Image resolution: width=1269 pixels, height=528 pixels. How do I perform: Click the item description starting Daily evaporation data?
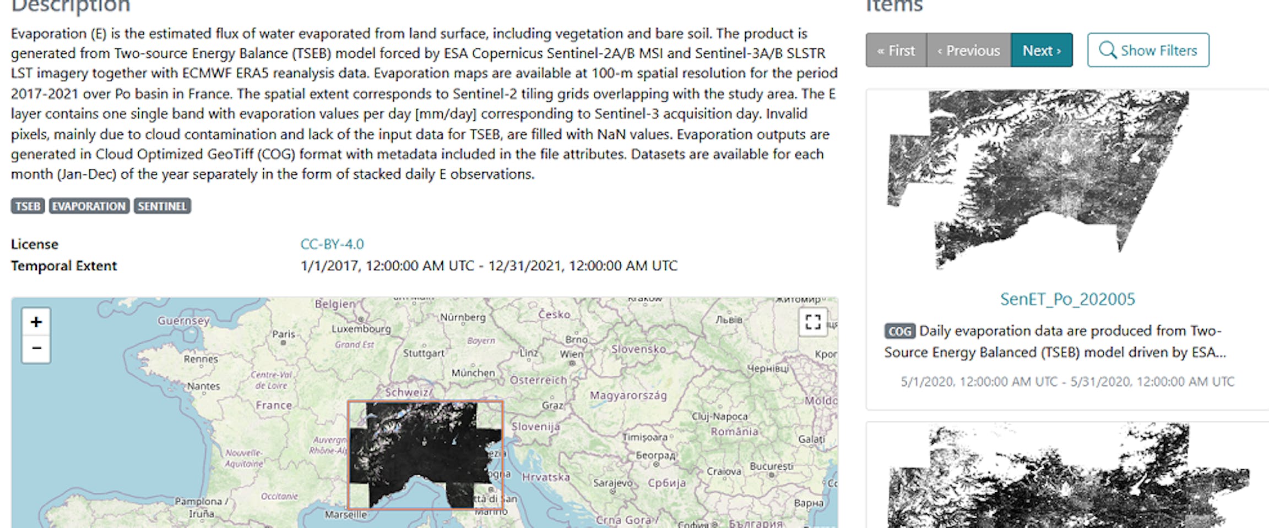1055,342
